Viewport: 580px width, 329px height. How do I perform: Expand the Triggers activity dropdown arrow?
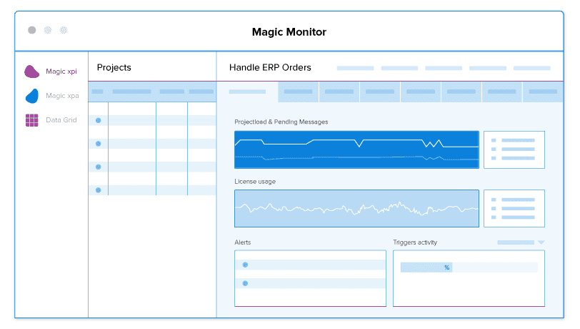pos(541,242)
